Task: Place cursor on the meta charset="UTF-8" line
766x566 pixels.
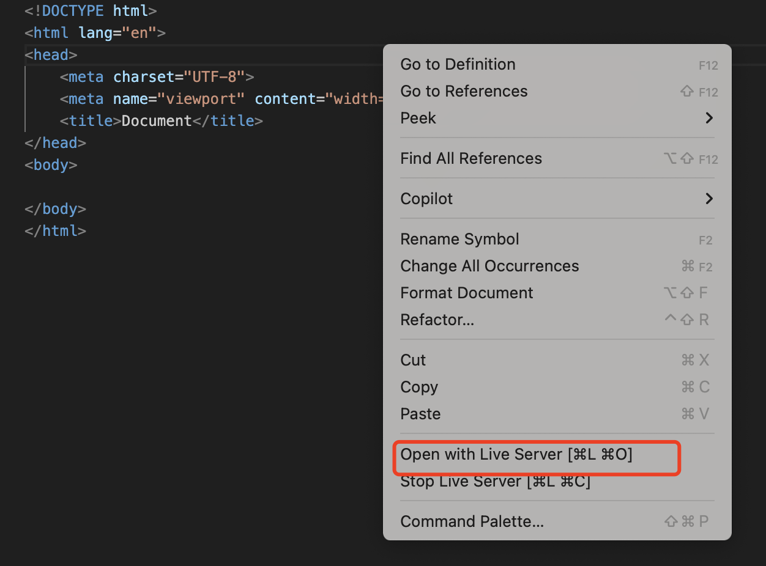Action: (x=157, y=76)
